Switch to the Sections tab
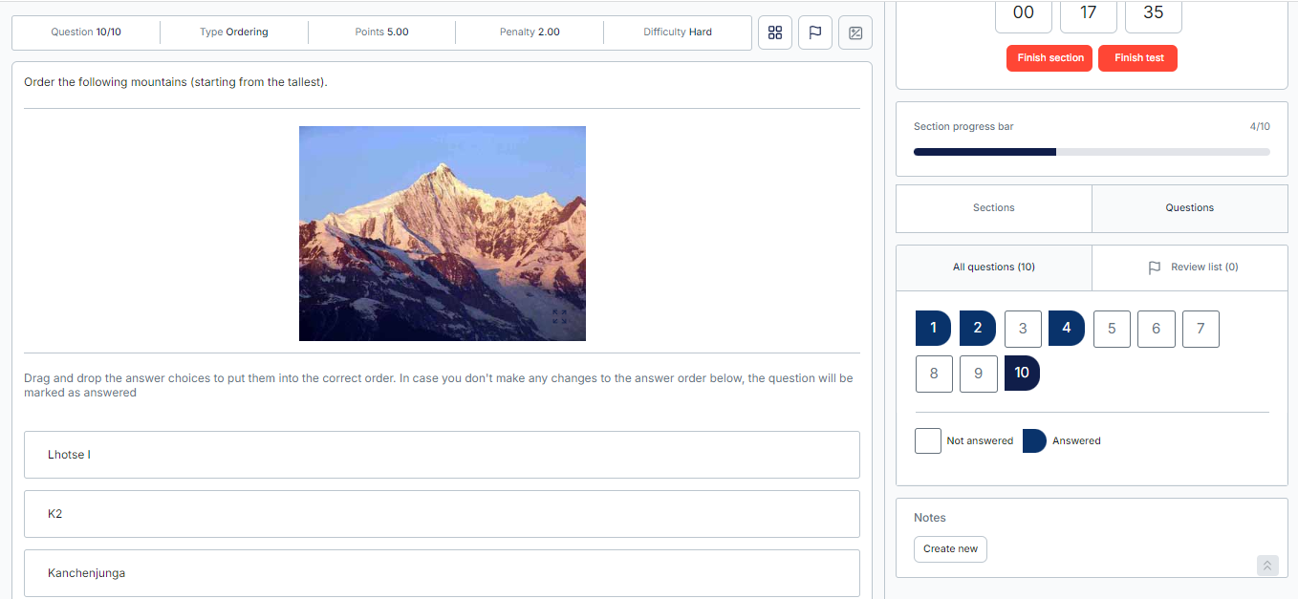The width and height of the screenshot is (1298, 599). 993,208
